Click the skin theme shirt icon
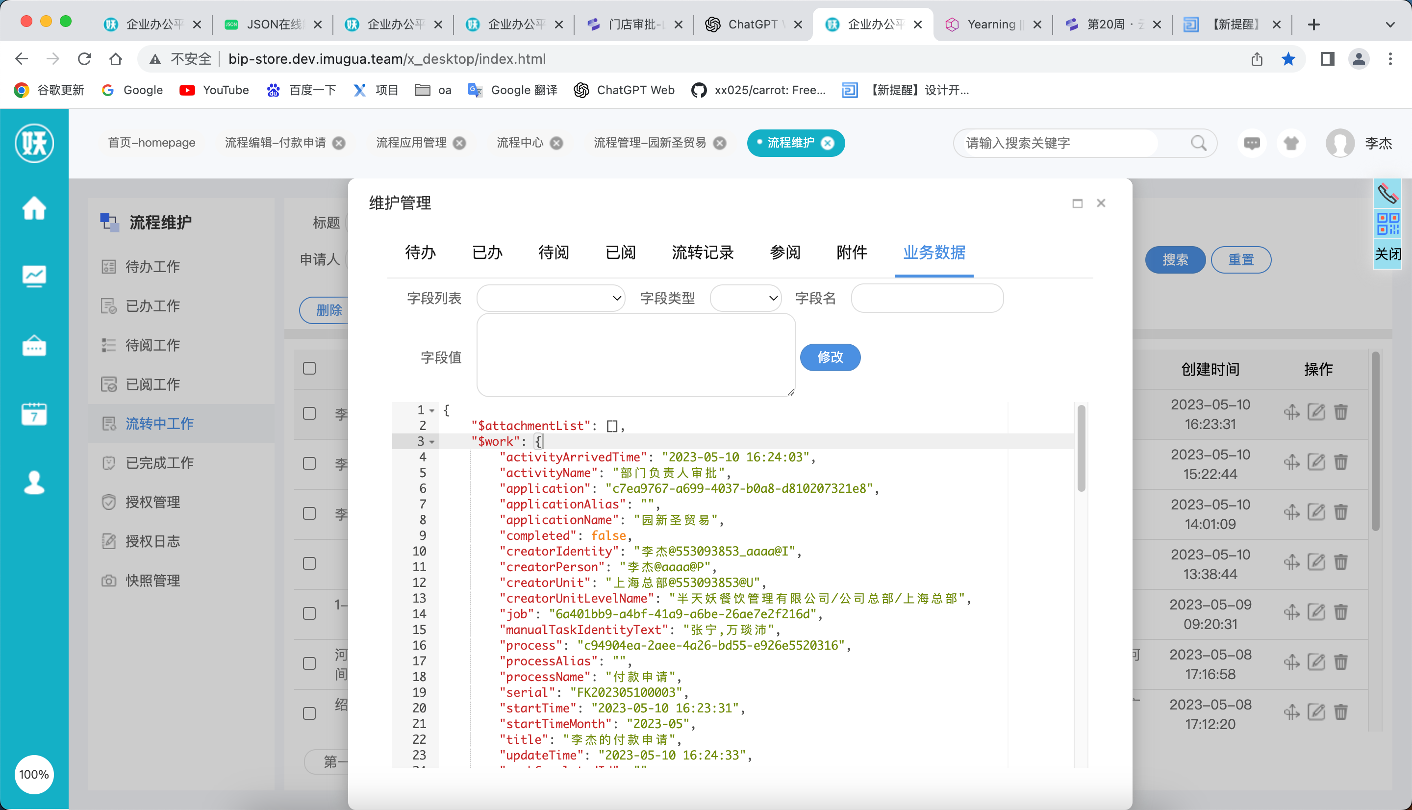This screenshot has height=810, width=1412. click(1291, 144)
